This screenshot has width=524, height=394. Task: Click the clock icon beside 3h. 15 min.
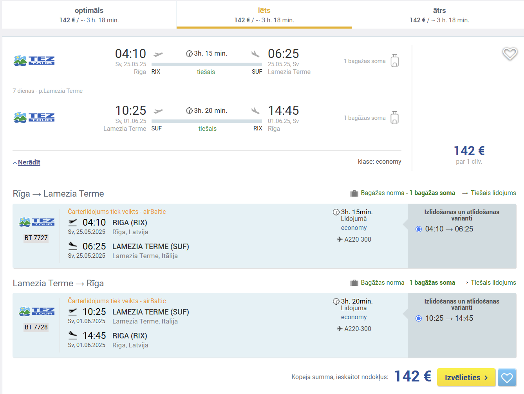(189, 54)
